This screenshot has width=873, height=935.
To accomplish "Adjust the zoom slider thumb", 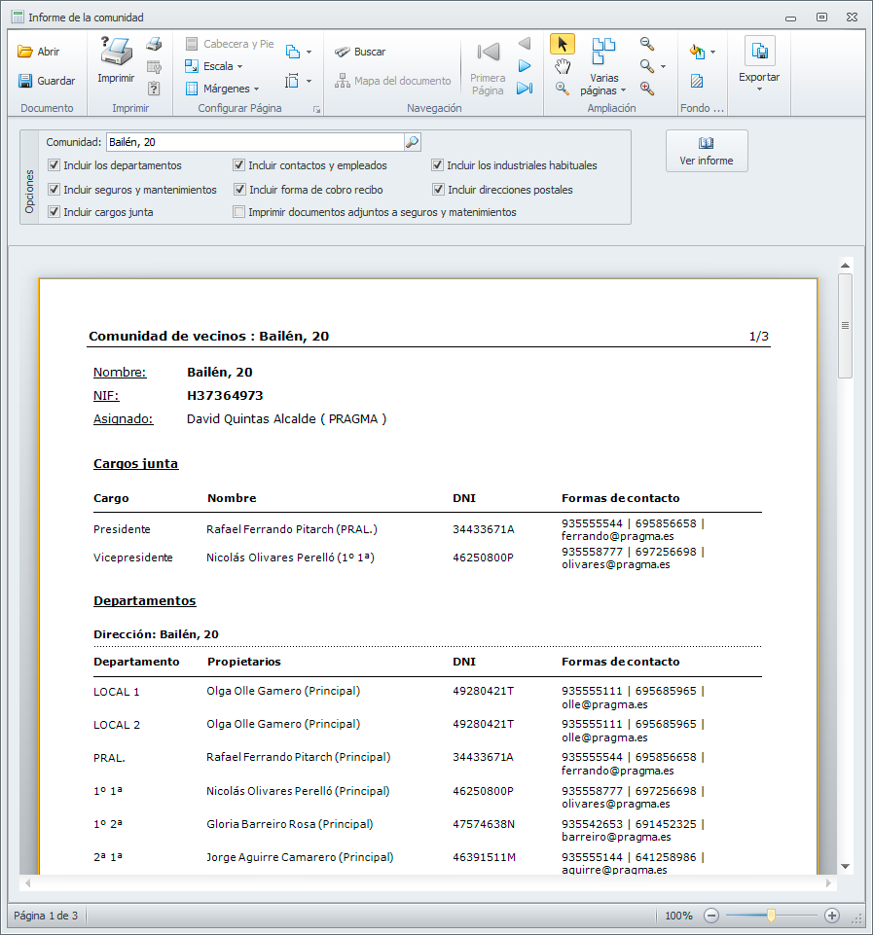I will (x=771, y=916).
